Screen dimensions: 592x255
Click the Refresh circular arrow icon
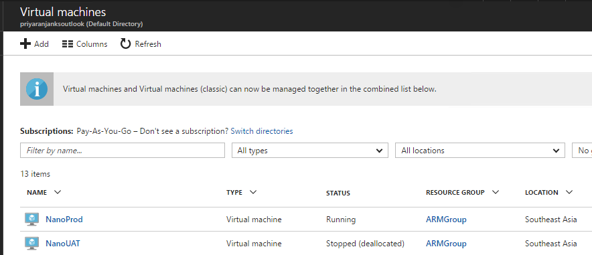(125, 44)
